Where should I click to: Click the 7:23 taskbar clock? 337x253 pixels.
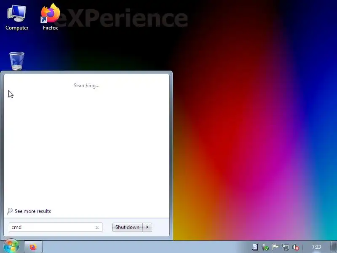pos(316,247)
